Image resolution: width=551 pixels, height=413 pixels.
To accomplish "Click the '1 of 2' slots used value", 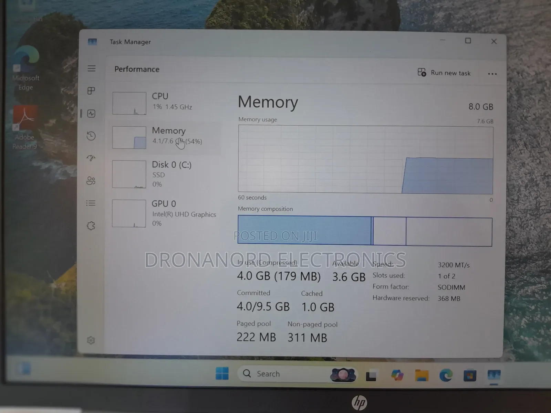I will (x=446, y=276).
